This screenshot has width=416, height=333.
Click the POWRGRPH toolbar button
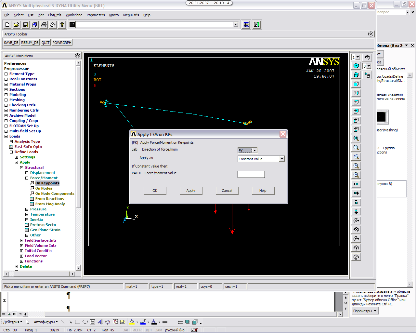click(x=62, y=43)
